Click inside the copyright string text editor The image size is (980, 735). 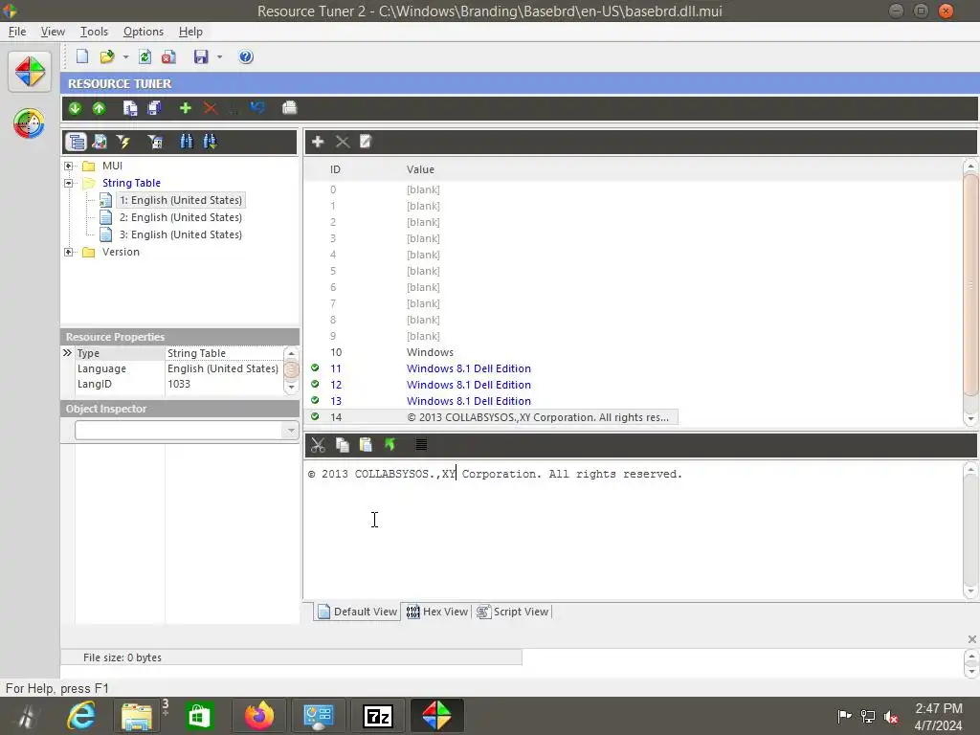pyautogui.click(x=634, y=530)
